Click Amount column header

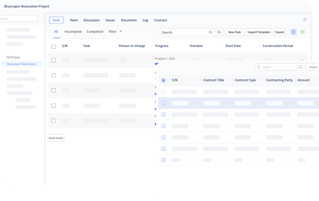[304, 80]
